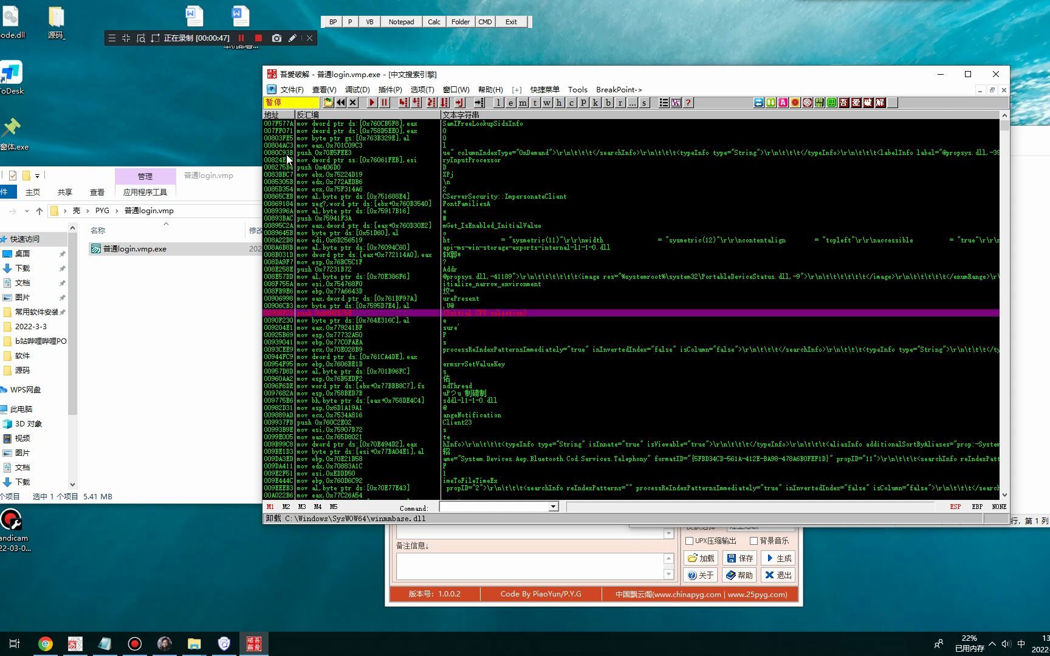This screenshot has width=1050, height=656.
Task: Open the log window 'l' button
Action: (x=498, y=103)
